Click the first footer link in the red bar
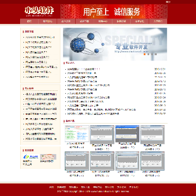196x196 pixels. (x=52, y=187)
